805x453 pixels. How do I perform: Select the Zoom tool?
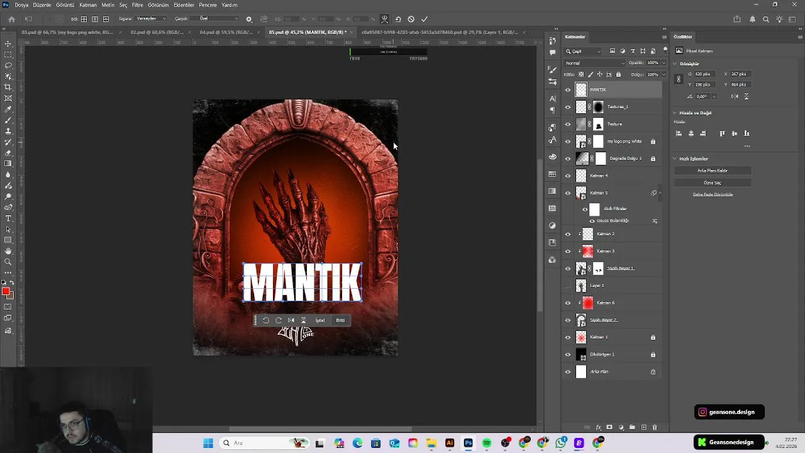coord(8,262)
